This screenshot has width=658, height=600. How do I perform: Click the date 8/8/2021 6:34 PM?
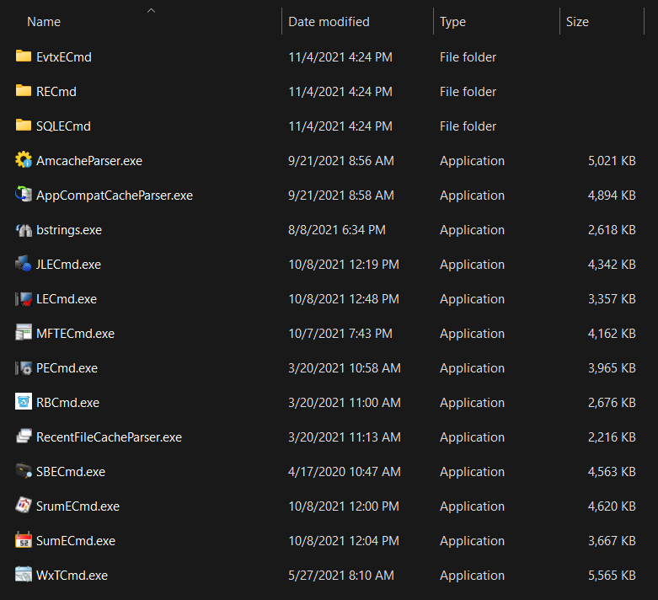pyautogui.click(x=337, y=230)
